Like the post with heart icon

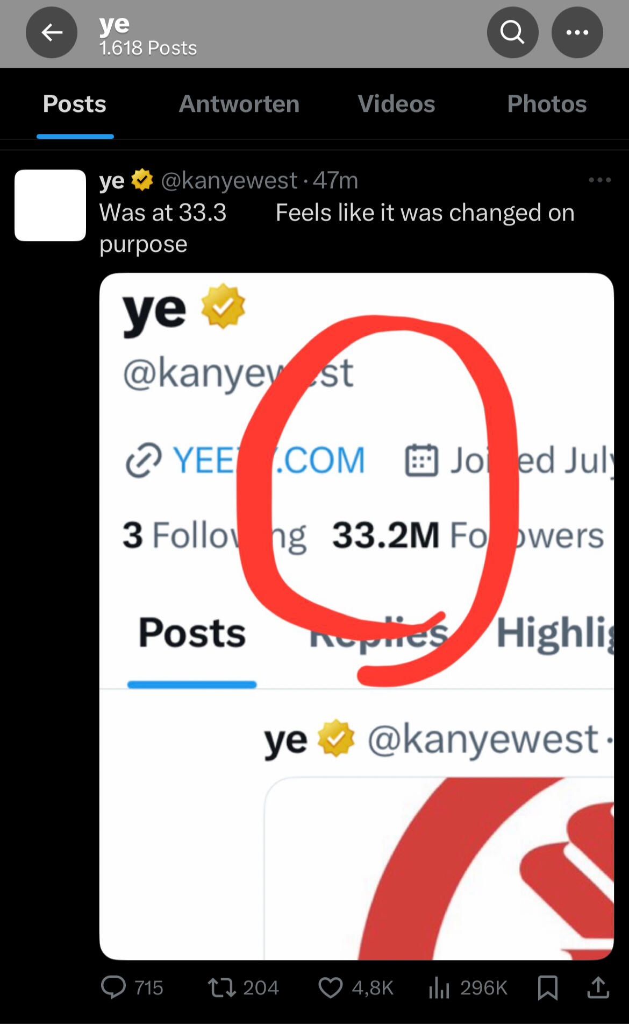pos(331,987)
